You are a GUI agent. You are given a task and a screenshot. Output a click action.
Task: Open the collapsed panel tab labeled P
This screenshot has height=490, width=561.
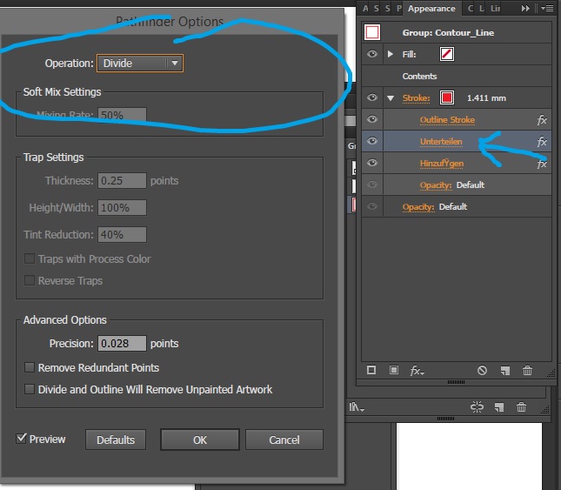[x=399, y=8]
